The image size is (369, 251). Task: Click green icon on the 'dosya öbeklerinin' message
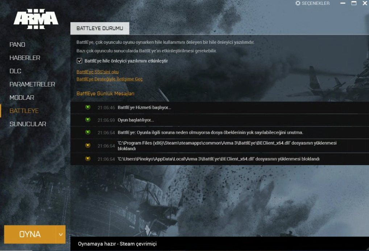click(x=88, y=132)
